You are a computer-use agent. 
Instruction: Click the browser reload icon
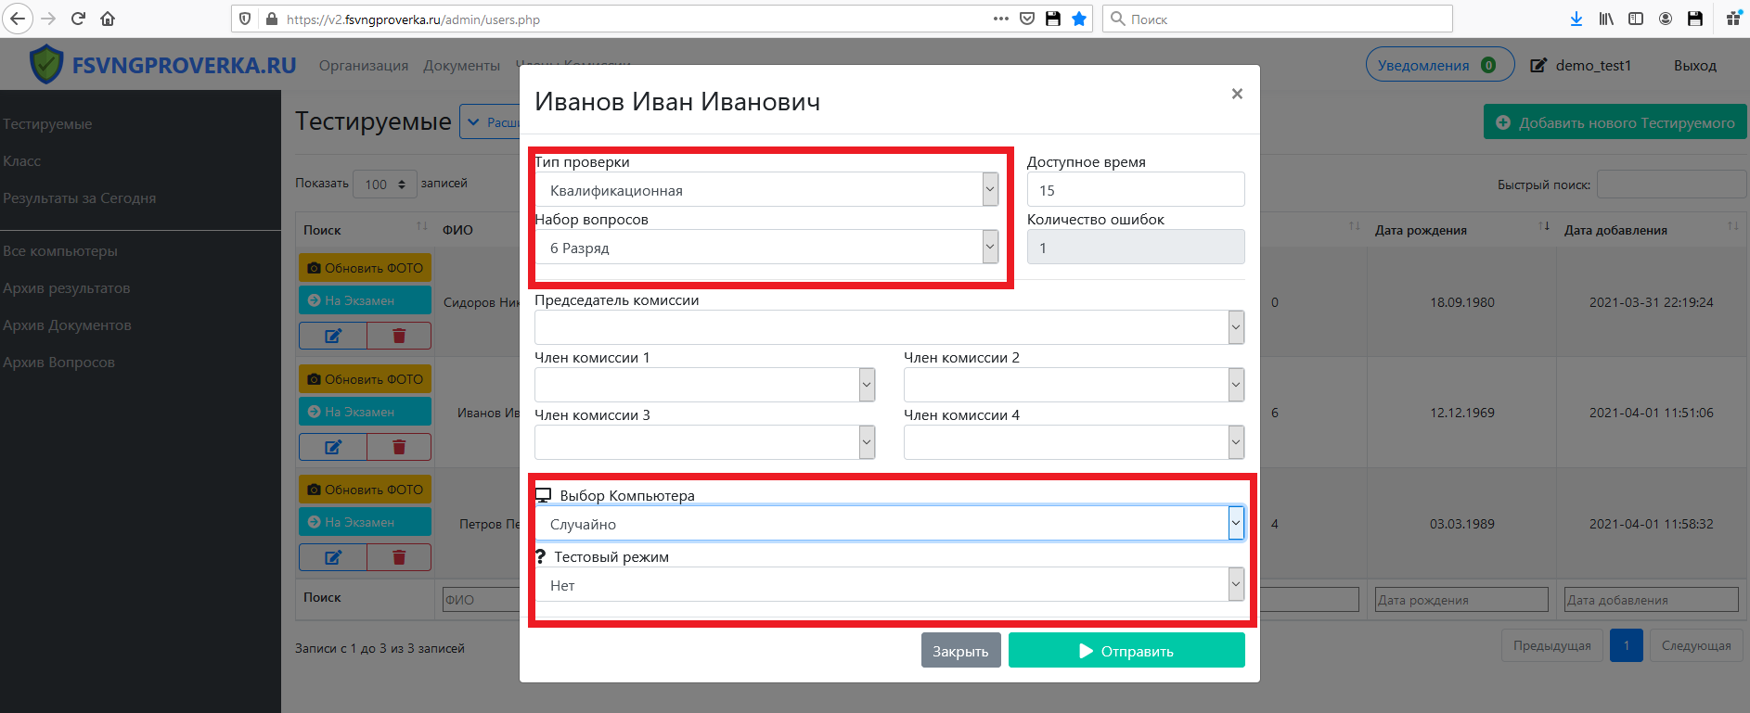(x=78, y=19)
